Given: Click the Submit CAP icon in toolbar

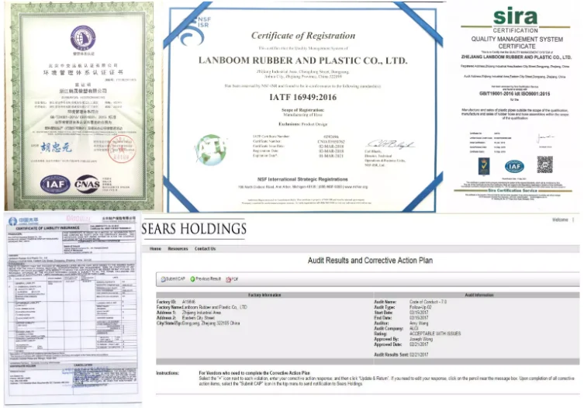Looking at the screenshot, I should point(163,279).
